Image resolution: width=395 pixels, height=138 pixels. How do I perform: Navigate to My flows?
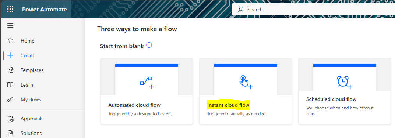tap(31, 100)
